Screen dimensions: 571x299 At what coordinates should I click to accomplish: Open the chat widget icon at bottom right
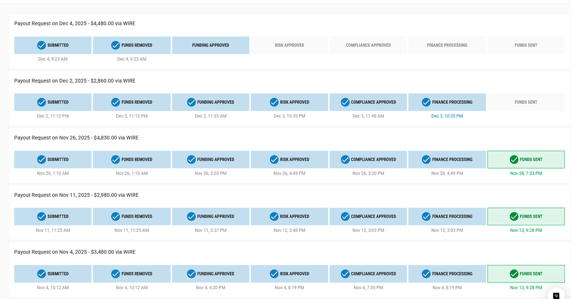[556, 296]
